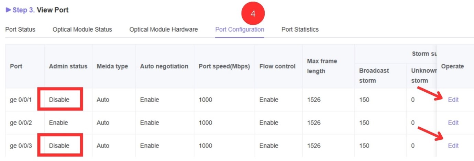Switch to Optical Module Status tab
Viewport: 474px width, 161px height.
82,30
